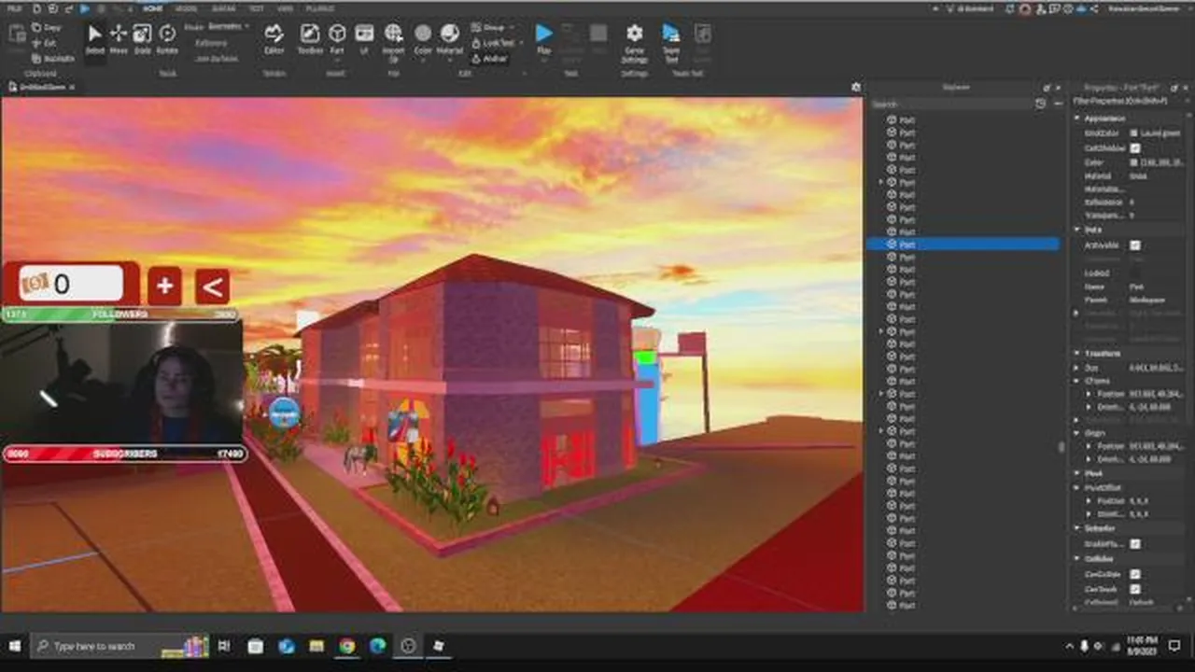Image resolution: width=1195 pixels, height=672 pixels.
Task: Select the highlighted Part row in Explorer
Action: [963, 245]
